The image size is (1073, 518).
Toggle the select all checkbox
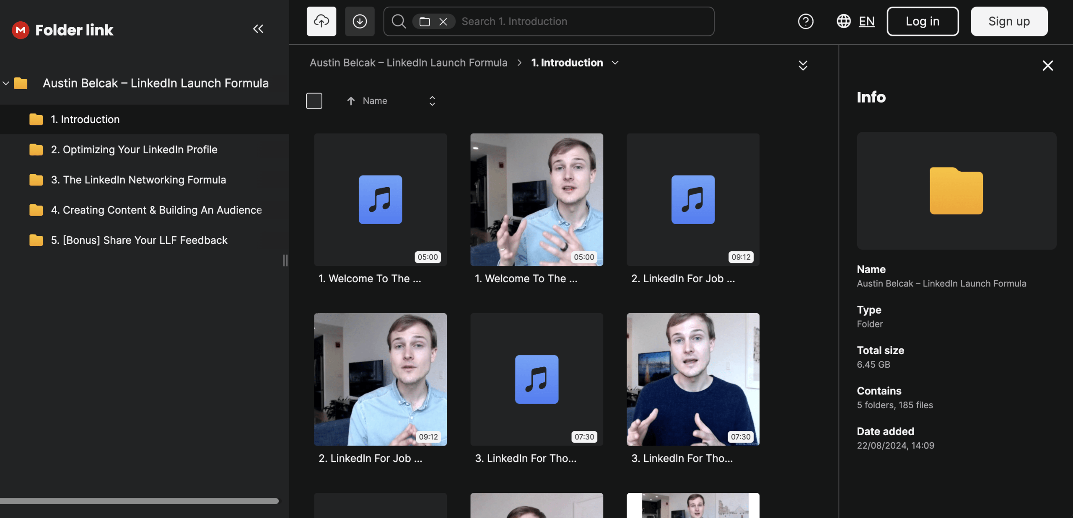coord(314,101)
